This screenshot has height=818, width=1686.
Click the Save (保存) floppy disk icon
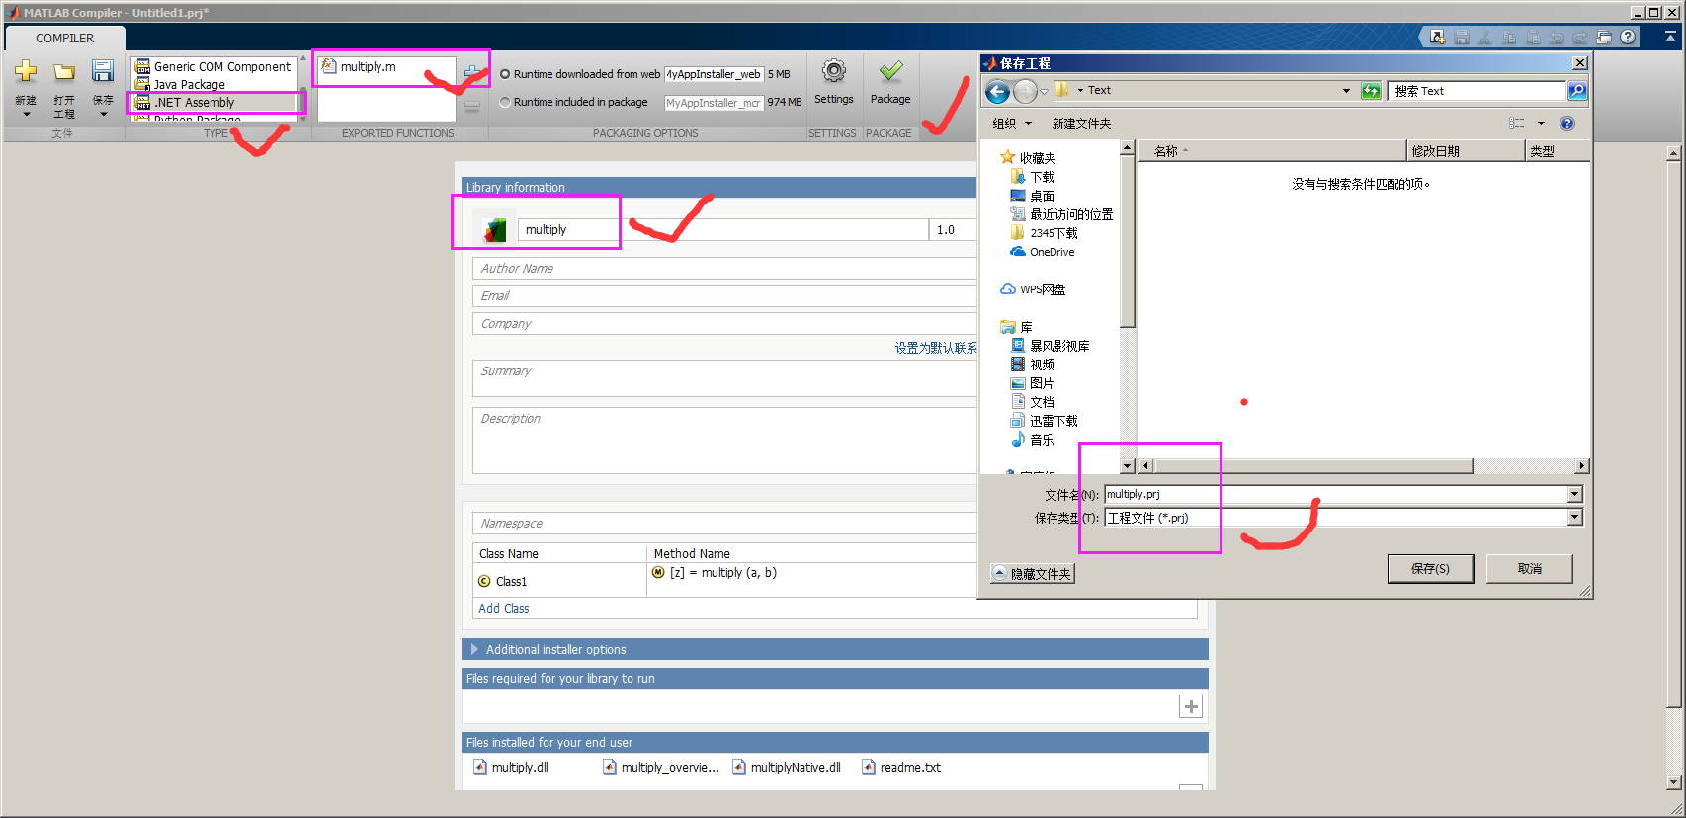(103, 71)
